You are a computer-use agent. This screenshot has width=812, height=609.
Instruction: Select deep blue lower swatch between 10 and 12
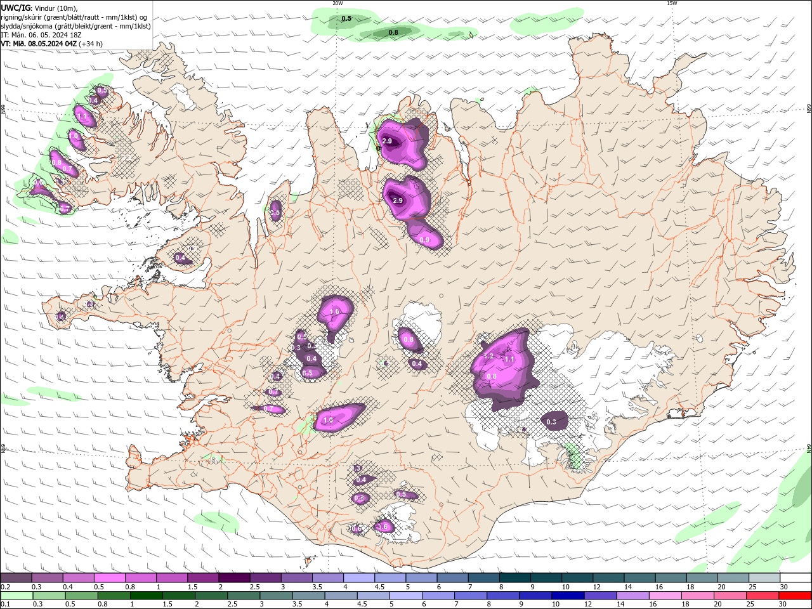pos(566,596)
